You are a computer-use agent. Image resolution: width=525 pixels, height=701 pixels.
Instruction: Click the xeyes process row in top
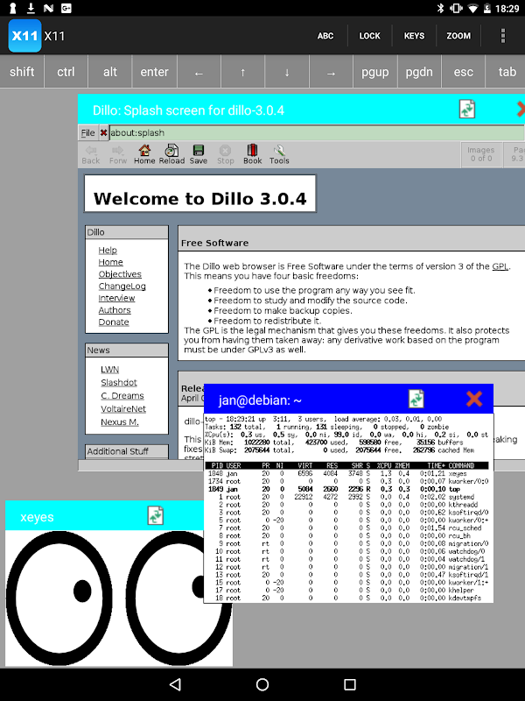[348, 473]
